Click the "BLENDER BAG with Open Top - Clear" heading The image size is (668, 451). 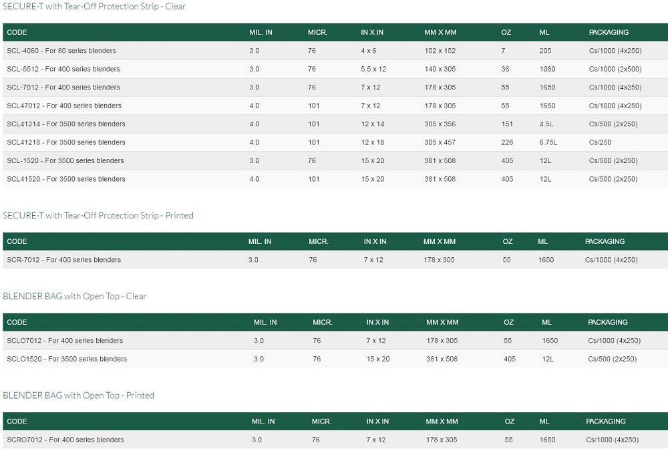pos(75,296)
